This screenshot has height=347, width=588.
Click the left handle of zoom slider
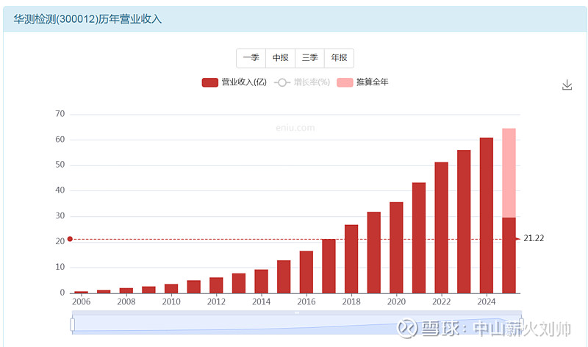coord(72,324)
